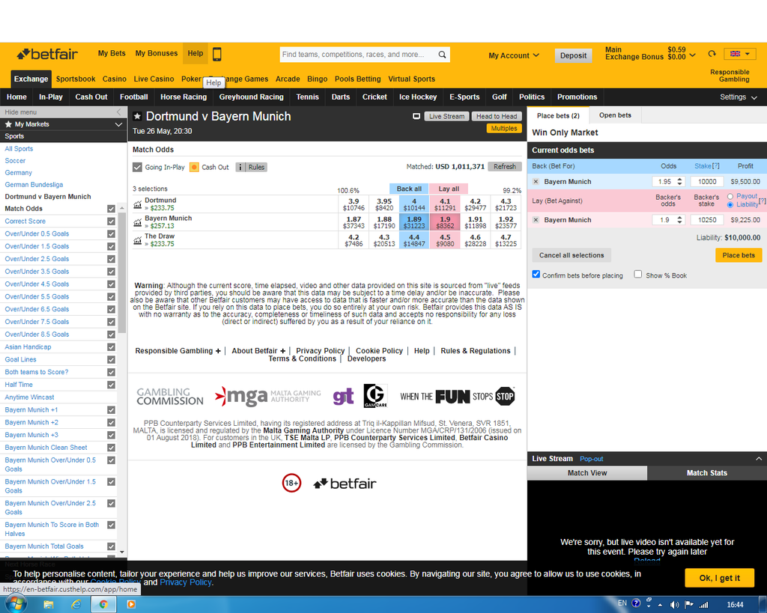Click the Betfair logo in the header
Image resolution: width=767 pixels, height=613 pixels.
47,54
